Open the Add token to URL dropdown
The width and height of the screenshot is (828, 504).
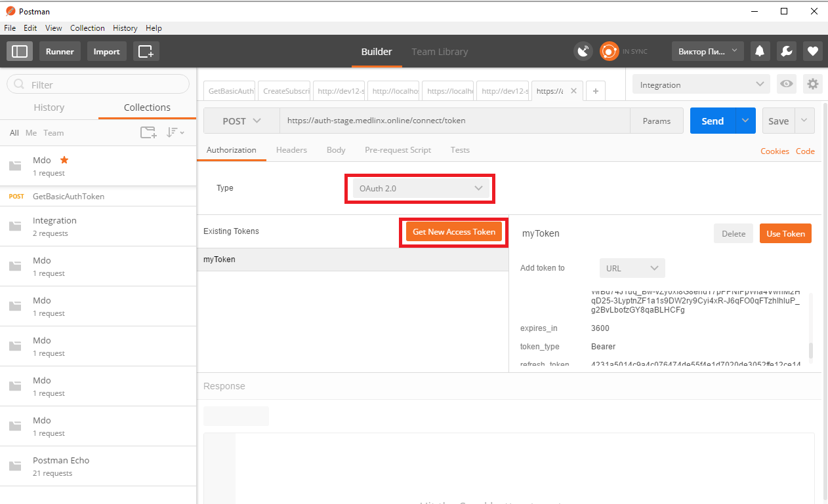(631, 268)
